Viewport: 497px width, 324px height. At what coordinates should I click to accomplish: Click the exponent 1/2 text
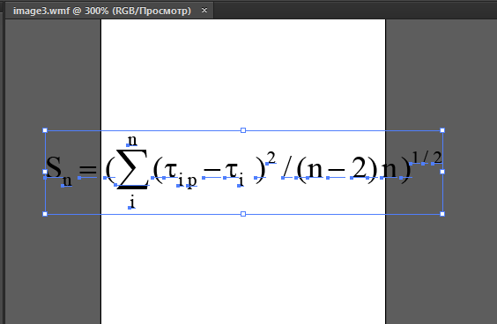(x=427, y=158)
